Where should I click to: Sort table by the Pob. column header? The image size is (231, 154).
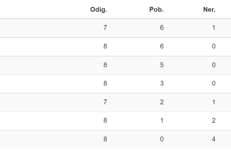point(156,10)
